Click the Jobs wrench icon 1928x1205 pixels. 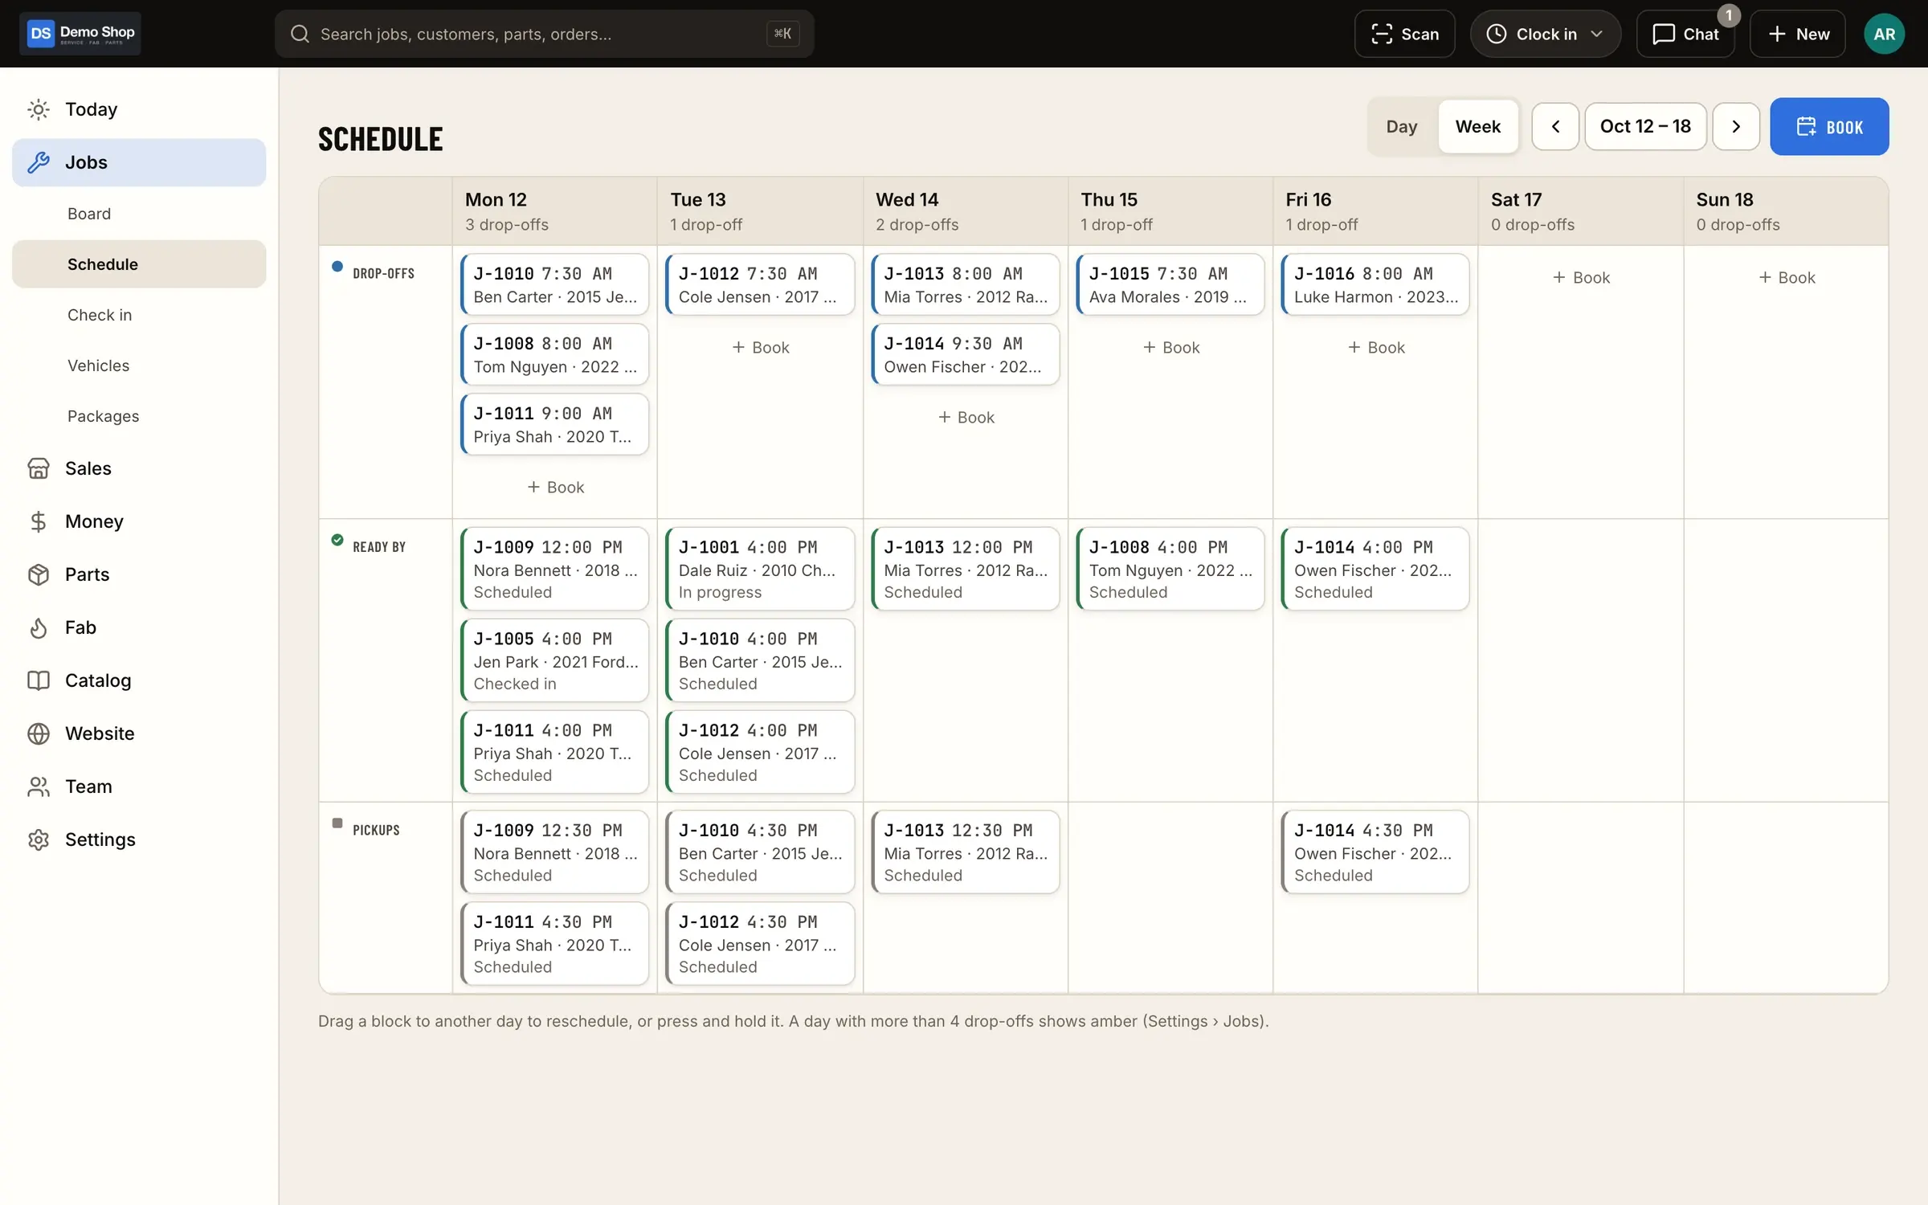tap(39, 162)
